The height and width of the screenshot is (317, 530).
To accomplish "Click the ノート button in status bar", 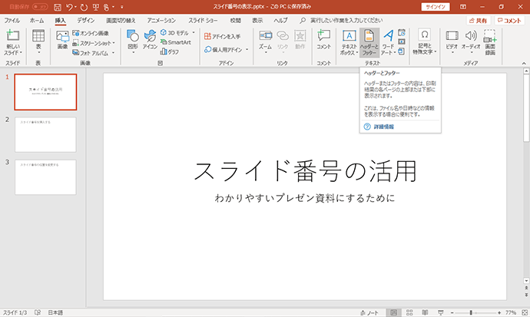I will [369, 312].
